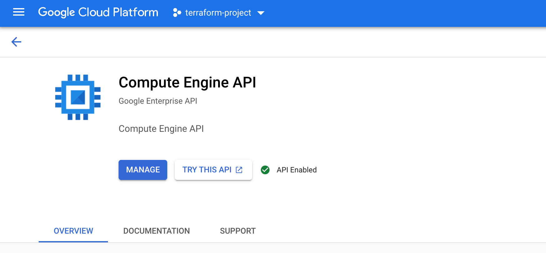
Task: Click the blue underline beneath the Overview tab
Action: (73, 242)
